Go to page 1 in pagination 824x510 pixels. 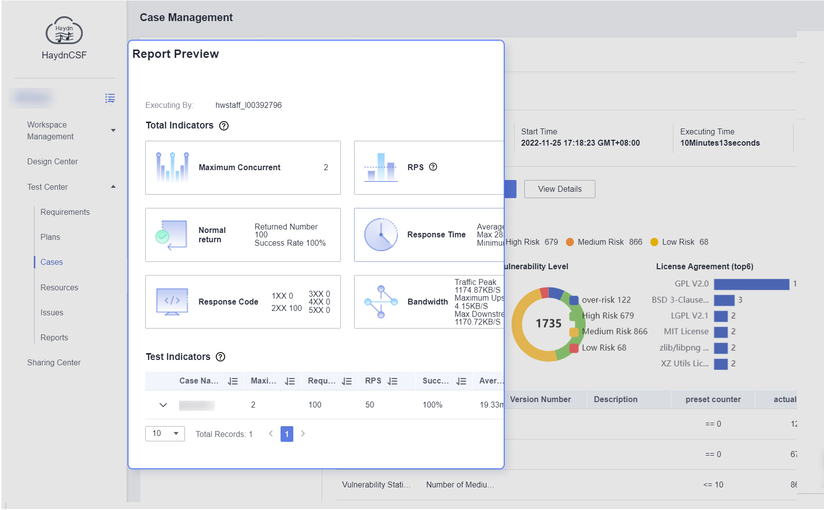pos(287,434)
